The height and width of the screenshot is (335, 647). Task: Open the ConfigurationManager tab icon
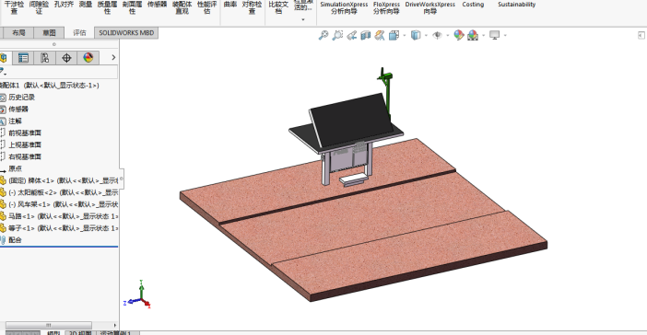[44, 58]
